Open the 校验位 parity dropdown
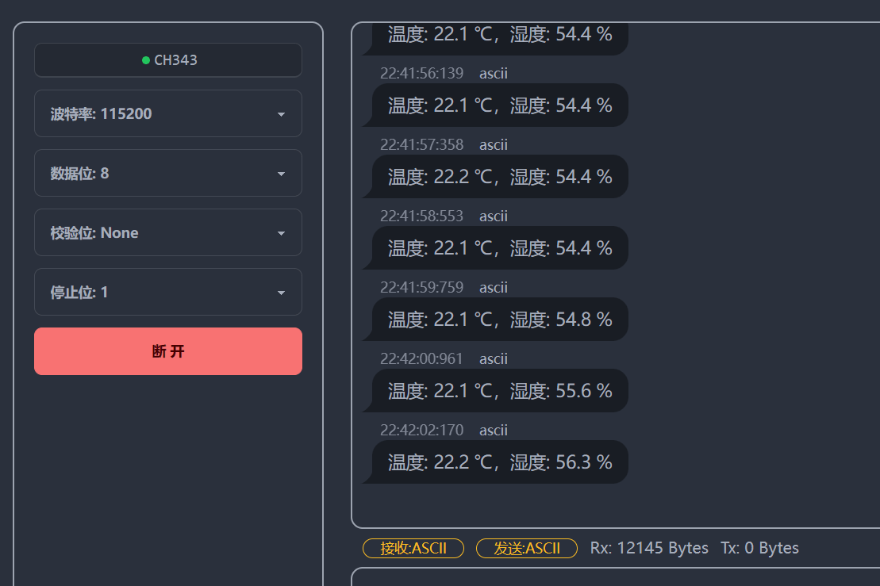The width and height of the screenshot is (880, 586). click(x=167, y=232)
